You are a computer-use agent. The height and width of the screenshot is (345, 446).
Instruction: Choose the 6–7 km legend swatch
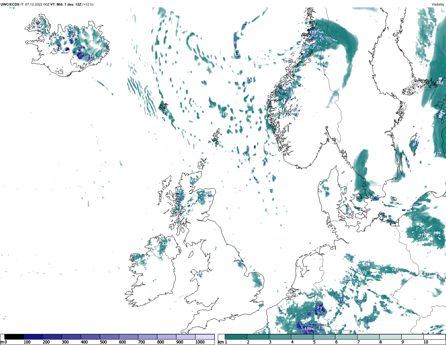tap(346, 337)
